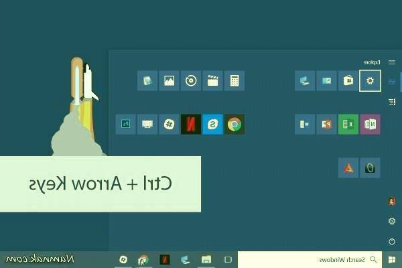Open the Photos tile
This screenshot has height=268, width=402.
(x=170, y=81)
